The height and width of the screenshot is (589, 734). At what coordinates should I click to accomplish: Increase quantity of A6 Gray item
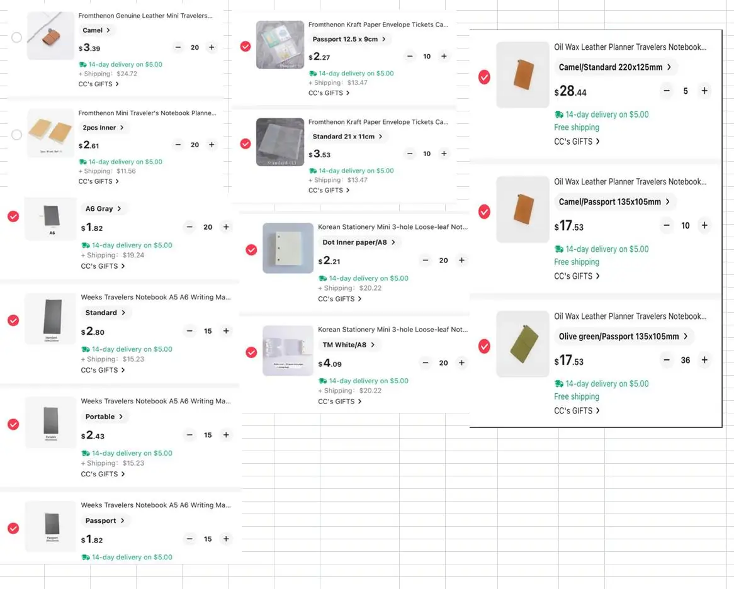pyautogui.click(x=226, y=227)
